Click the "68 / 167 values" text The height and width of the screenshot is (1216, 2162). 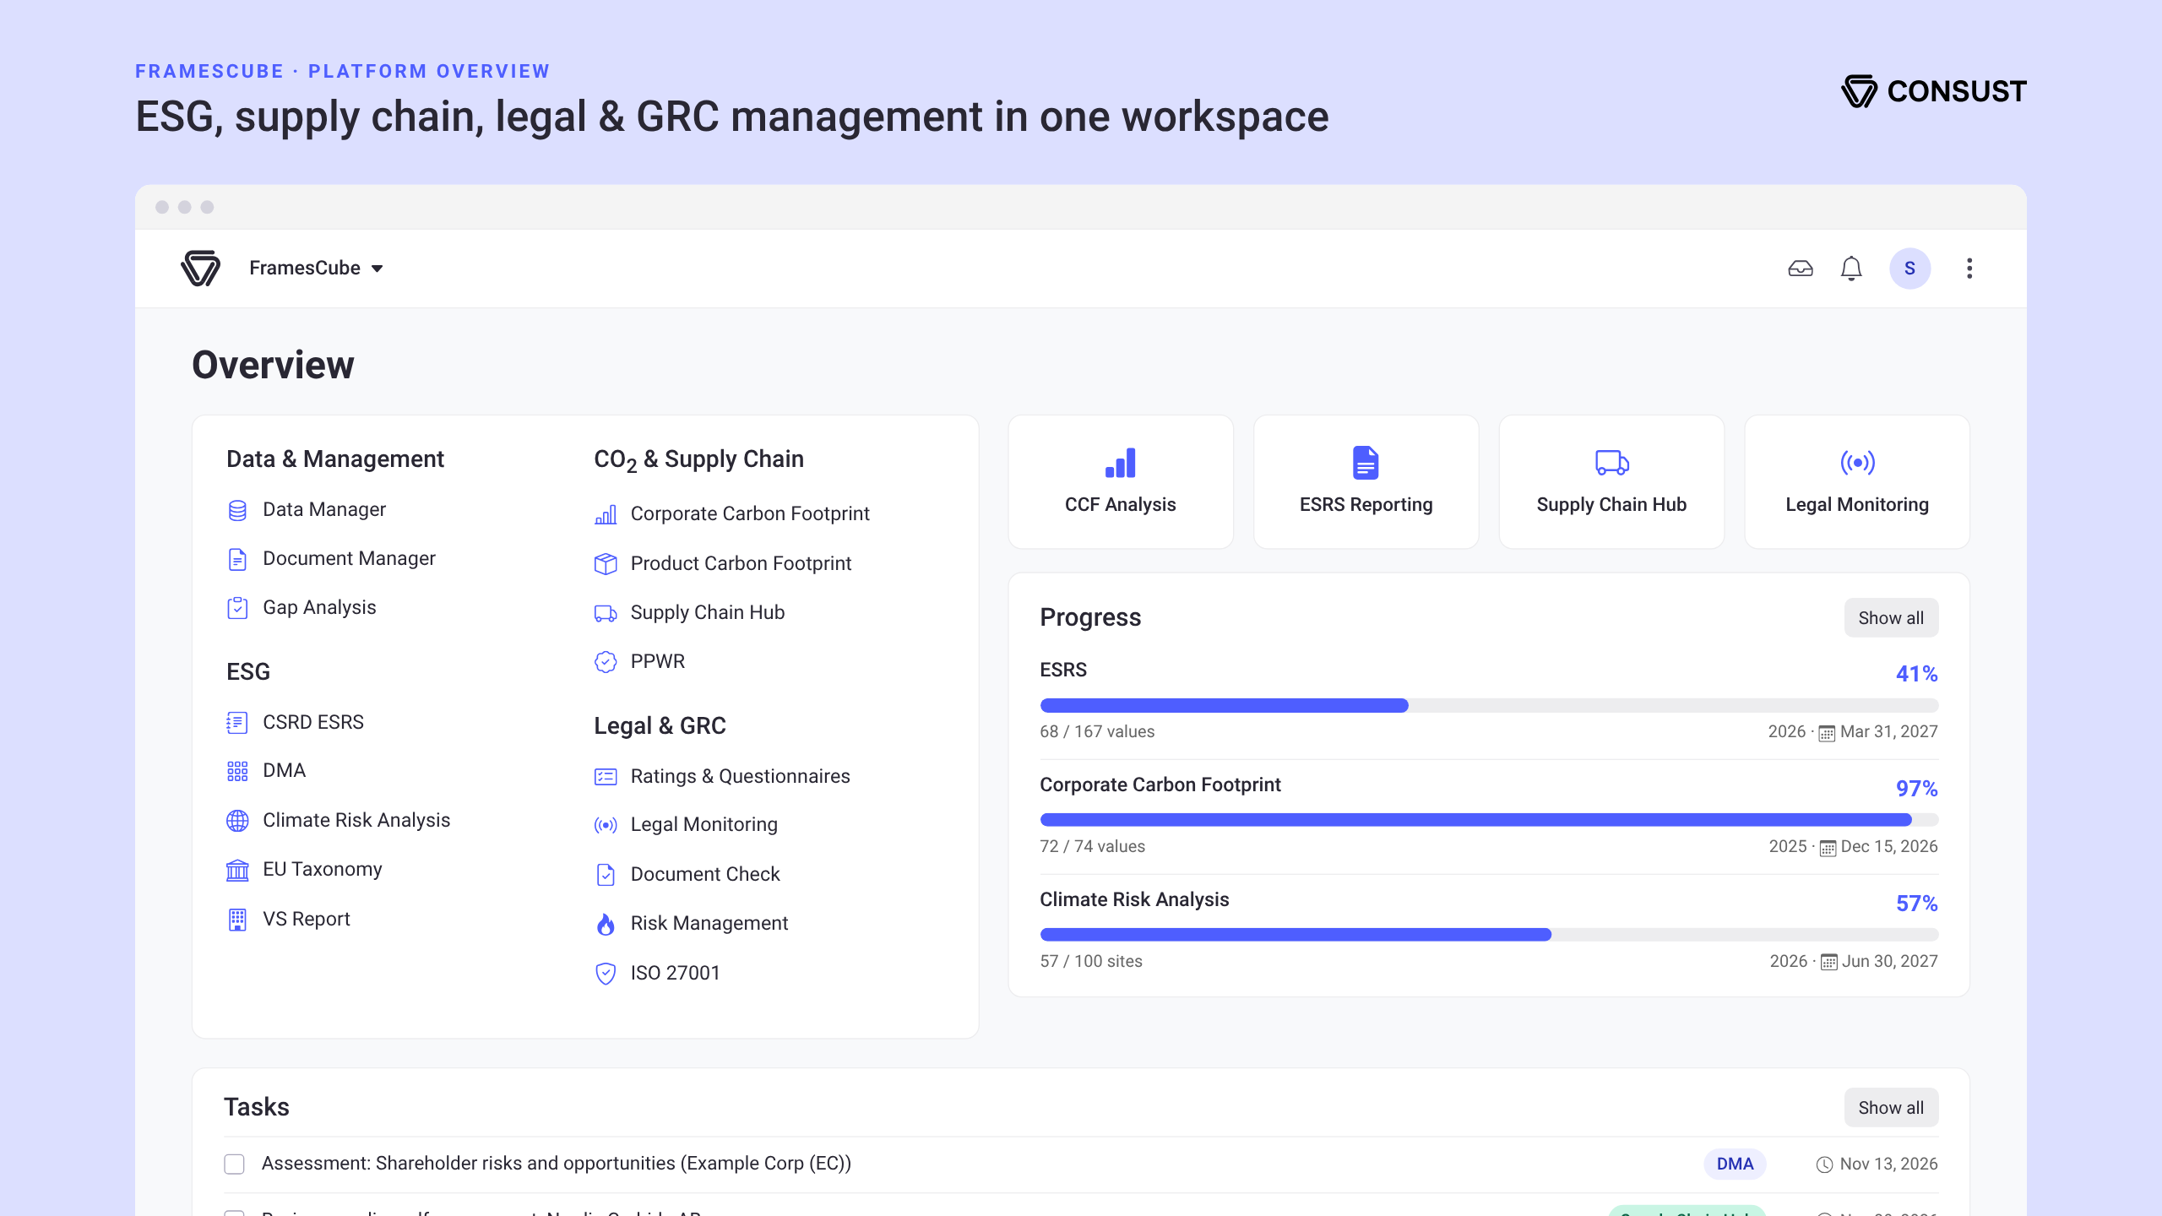(1097, 732)
